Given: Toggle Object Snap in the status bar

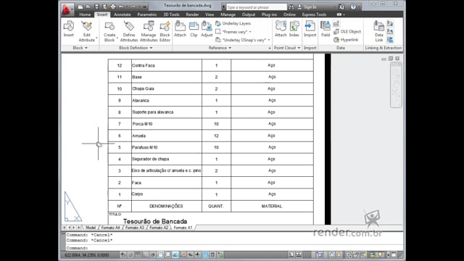Looking at the screenshot, I should (160, 254).
